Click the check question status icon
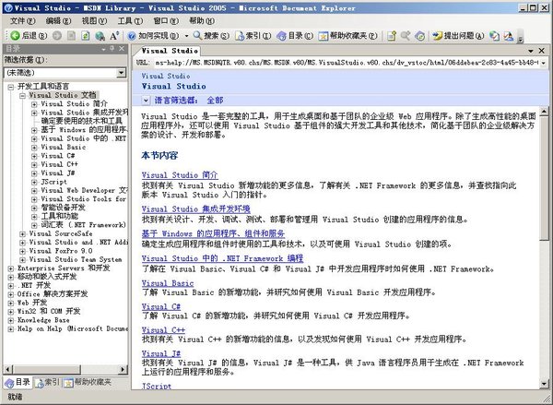 pos(494,35)
